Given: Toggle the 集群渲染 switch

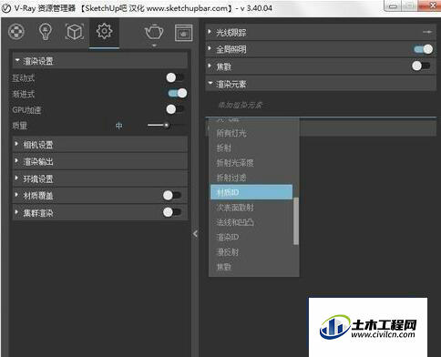Looking at the screenshot, I should pos(172,212).
